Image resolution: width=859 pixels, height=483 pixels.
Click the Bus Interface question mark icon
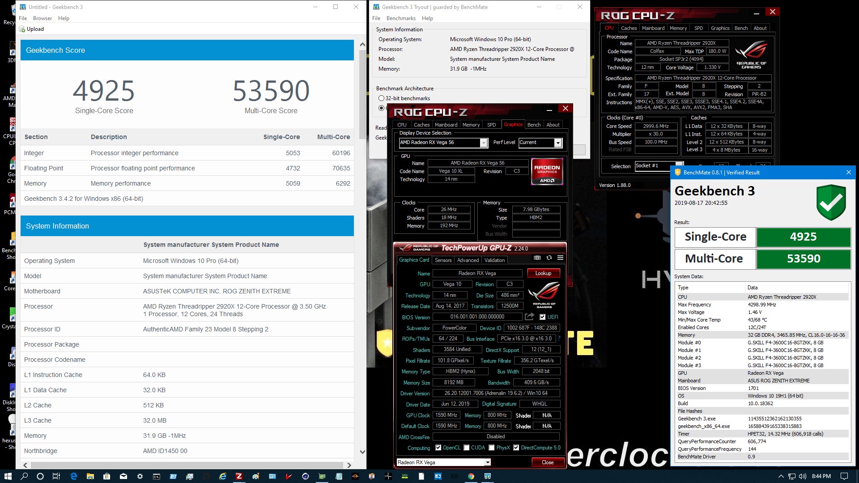click(x=559, y=339)
